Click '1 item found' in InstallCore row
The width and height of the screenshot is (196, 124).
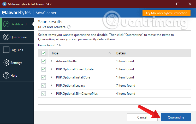pos(125,77)
